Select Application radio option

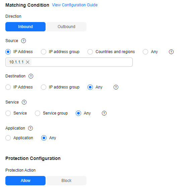click(x=8, y=138)
